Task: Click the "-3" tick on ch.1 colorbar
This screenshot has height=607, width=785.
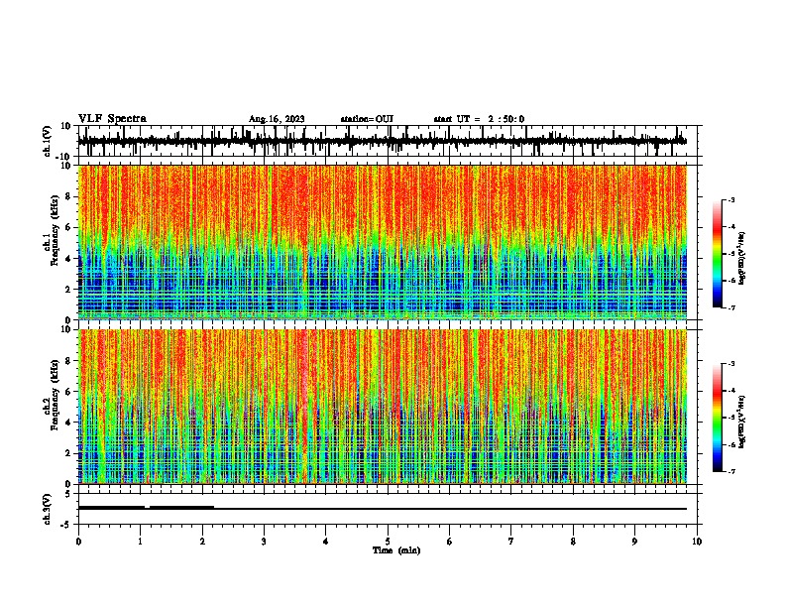Action: [x=730, y=199]
